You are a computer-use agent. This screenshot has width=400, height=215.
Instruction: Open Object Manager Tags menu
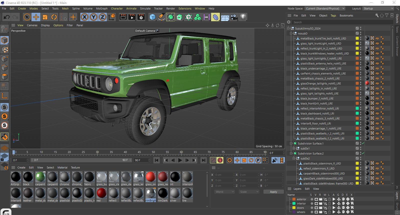click(333, 15)
